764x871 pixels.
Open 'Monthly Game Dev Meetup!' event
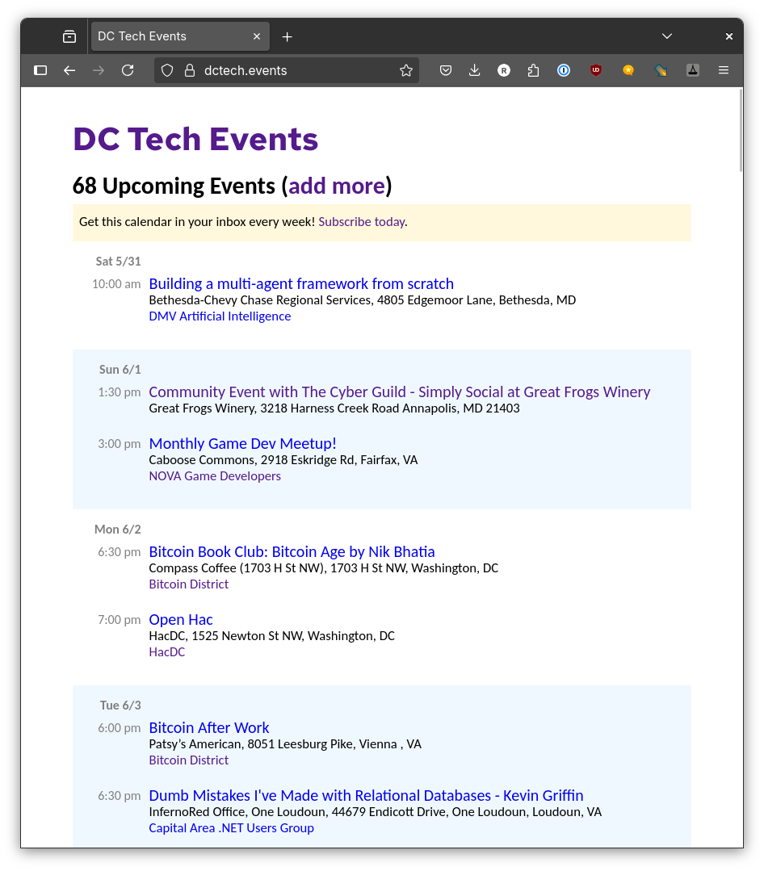242,444
